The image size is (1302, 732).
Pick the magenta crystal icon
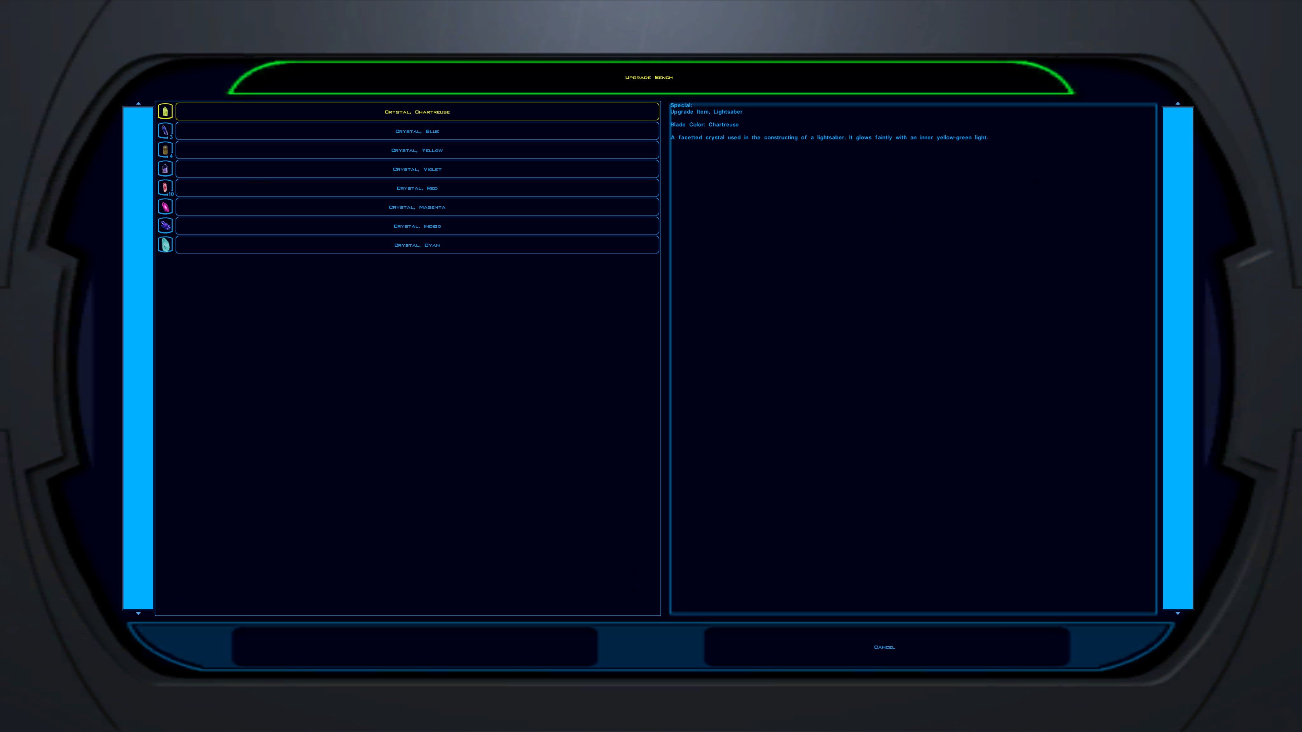point(165,207)
